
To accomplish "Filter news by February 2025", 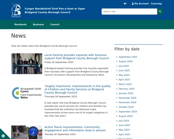I will (127, 89).
